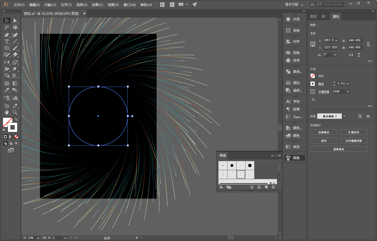Select the Magic Wand tool
The height and width of the screenshot is (241, 377).
pos(7,27)
